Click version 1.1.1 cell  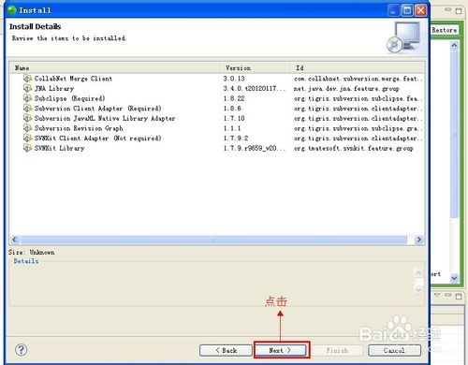232,128
